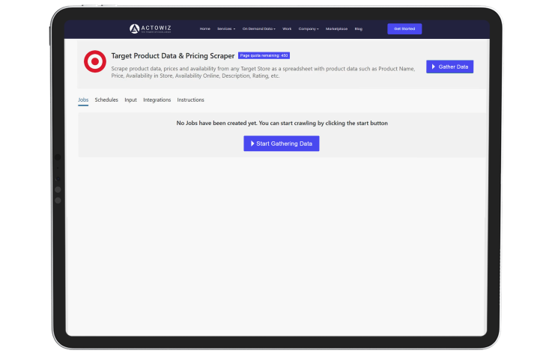Image resolution: width=534 pixels, height=359 pixels.
Task: Click the Start Gathering Data button
Action: click(282, 144)
